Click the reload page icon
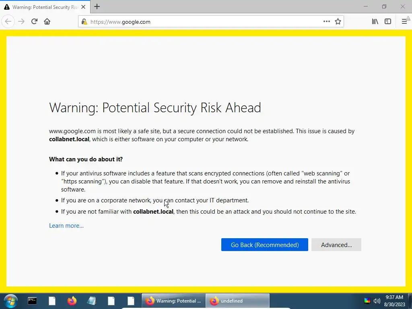This screenshot has width=412, height=309. (x=35, y=22)
